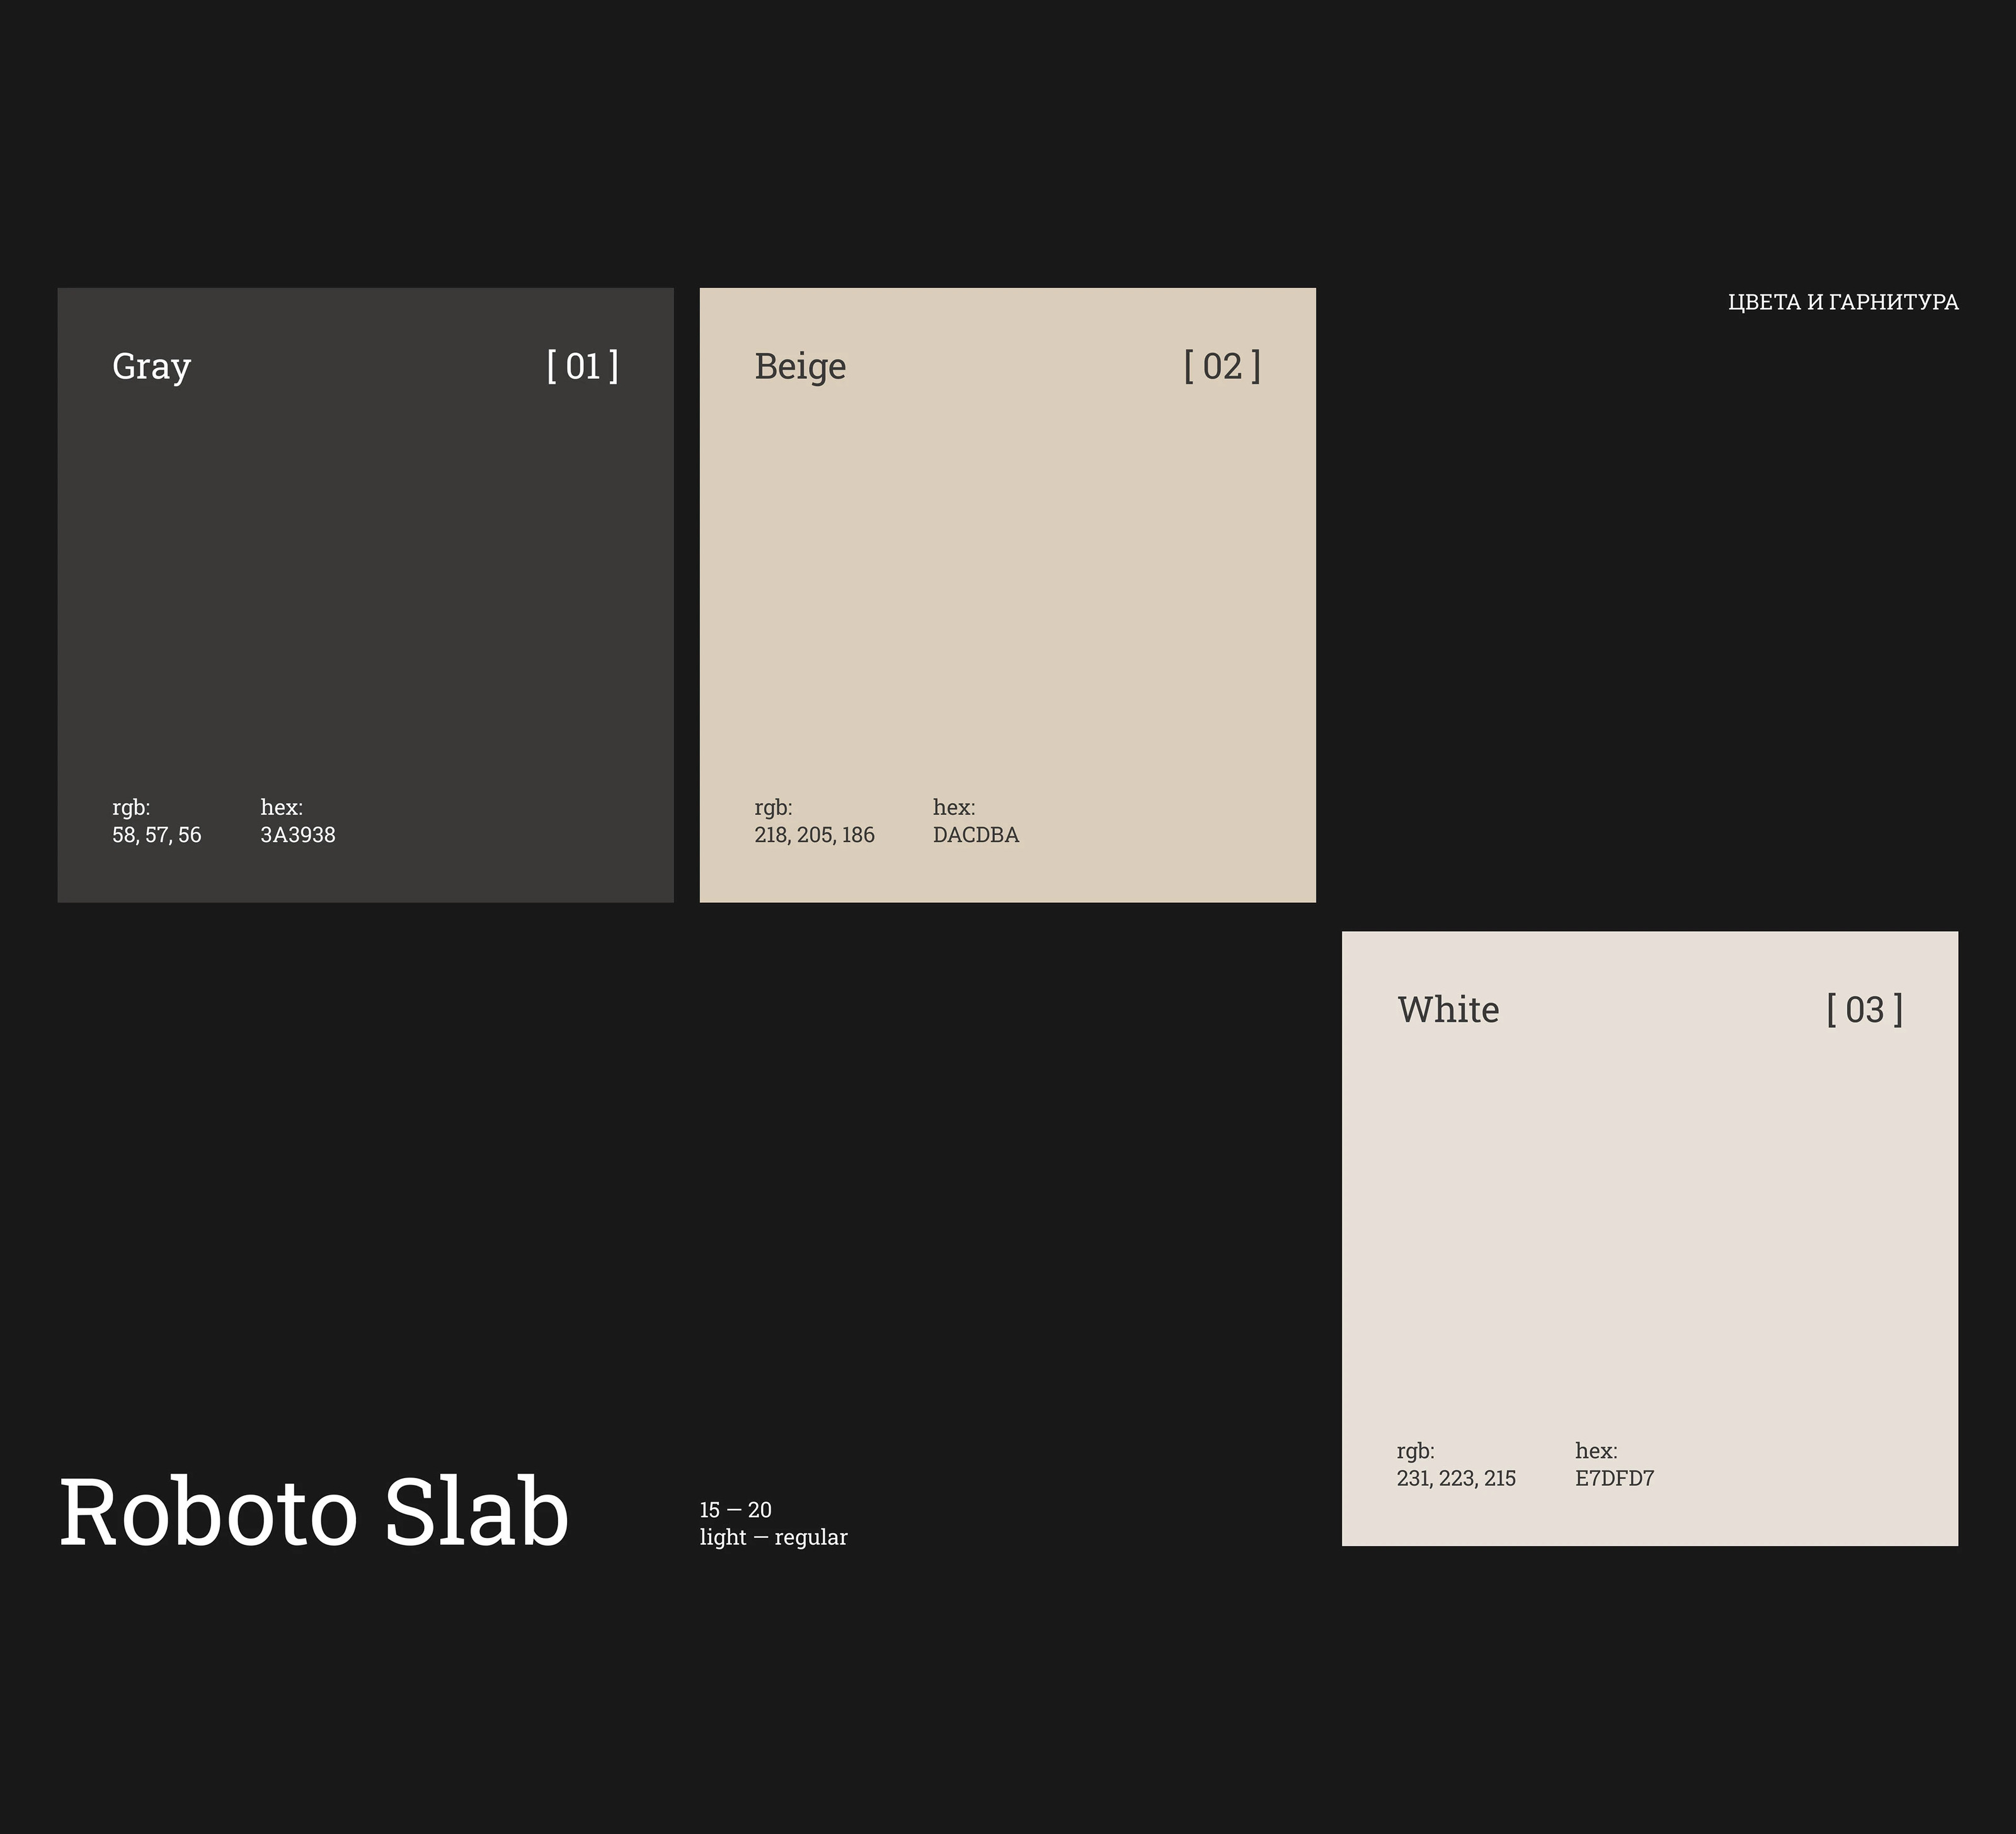This screenshot has width=2016, height=1834.
Task: Click hex value DACDBA
Action: pyautogui.click(x=975, y=834)
